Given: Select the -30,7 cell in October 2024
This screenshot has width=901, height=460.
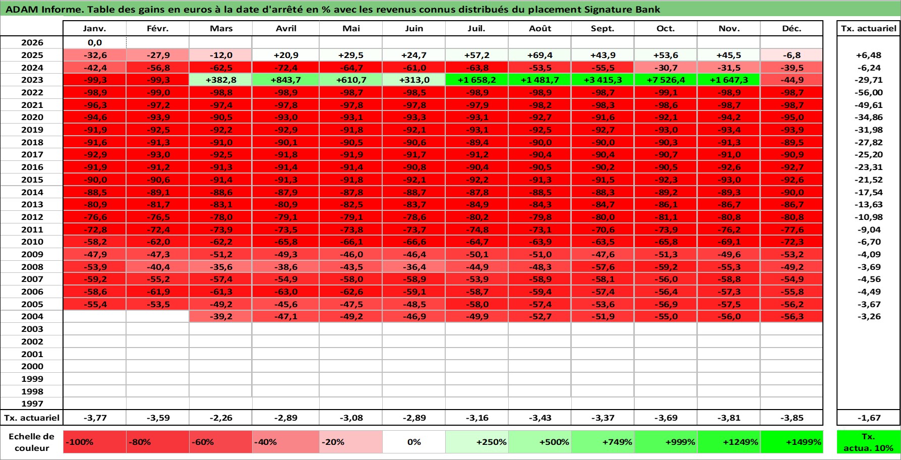Looking at the screenshot, I should pos(666,68).
